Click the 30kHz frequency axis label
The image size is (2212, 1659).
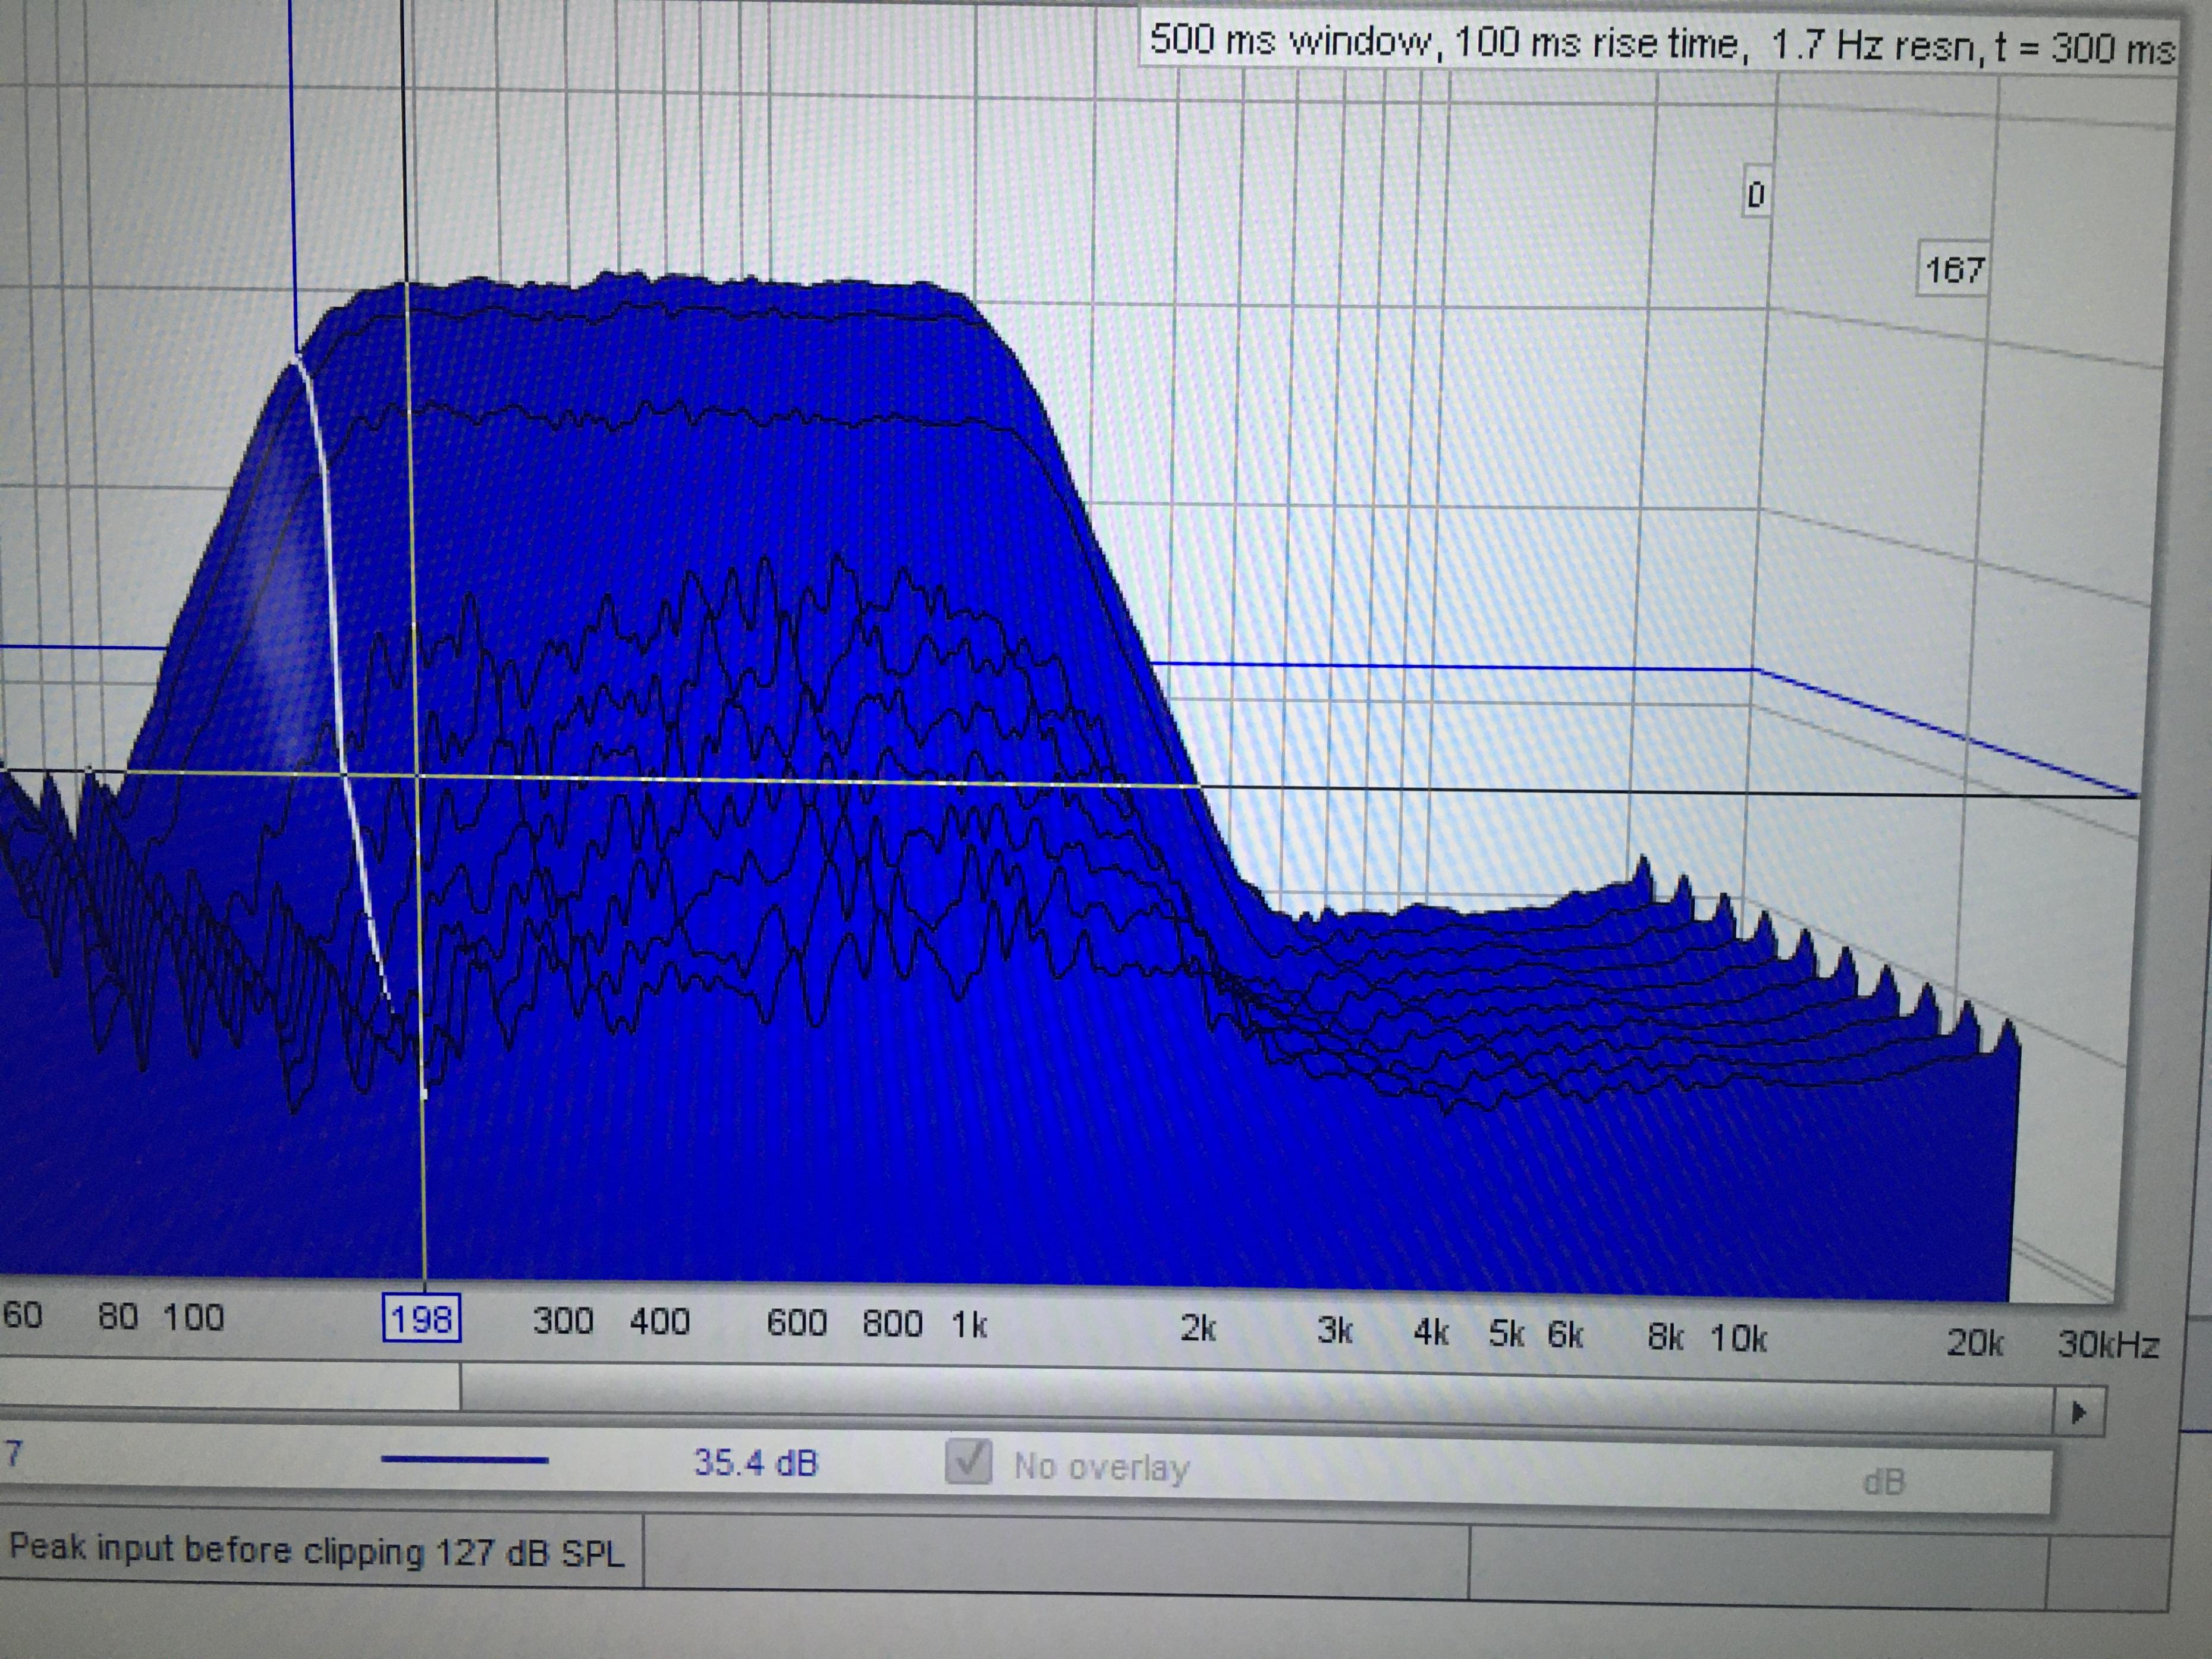(2108, 1344)
